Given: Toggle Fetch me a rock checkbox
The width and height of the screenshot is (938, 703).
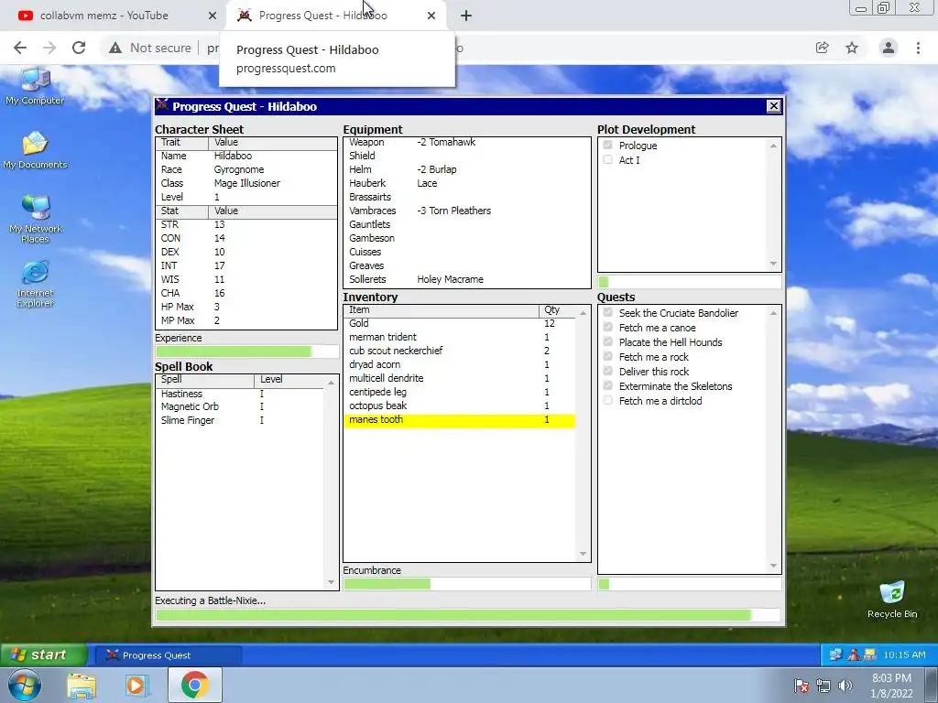Looking at the screenshot, I should (x=608, y=356).
